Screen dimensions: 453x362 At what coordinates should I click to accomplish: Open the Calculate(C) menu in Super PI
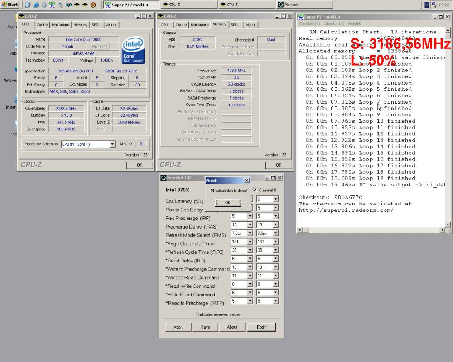309,24
